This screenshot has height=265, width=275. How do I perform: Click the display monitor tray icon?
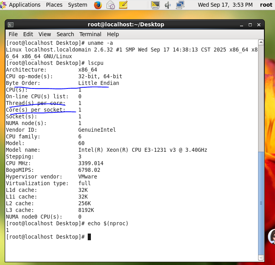(x=155, y=5)
